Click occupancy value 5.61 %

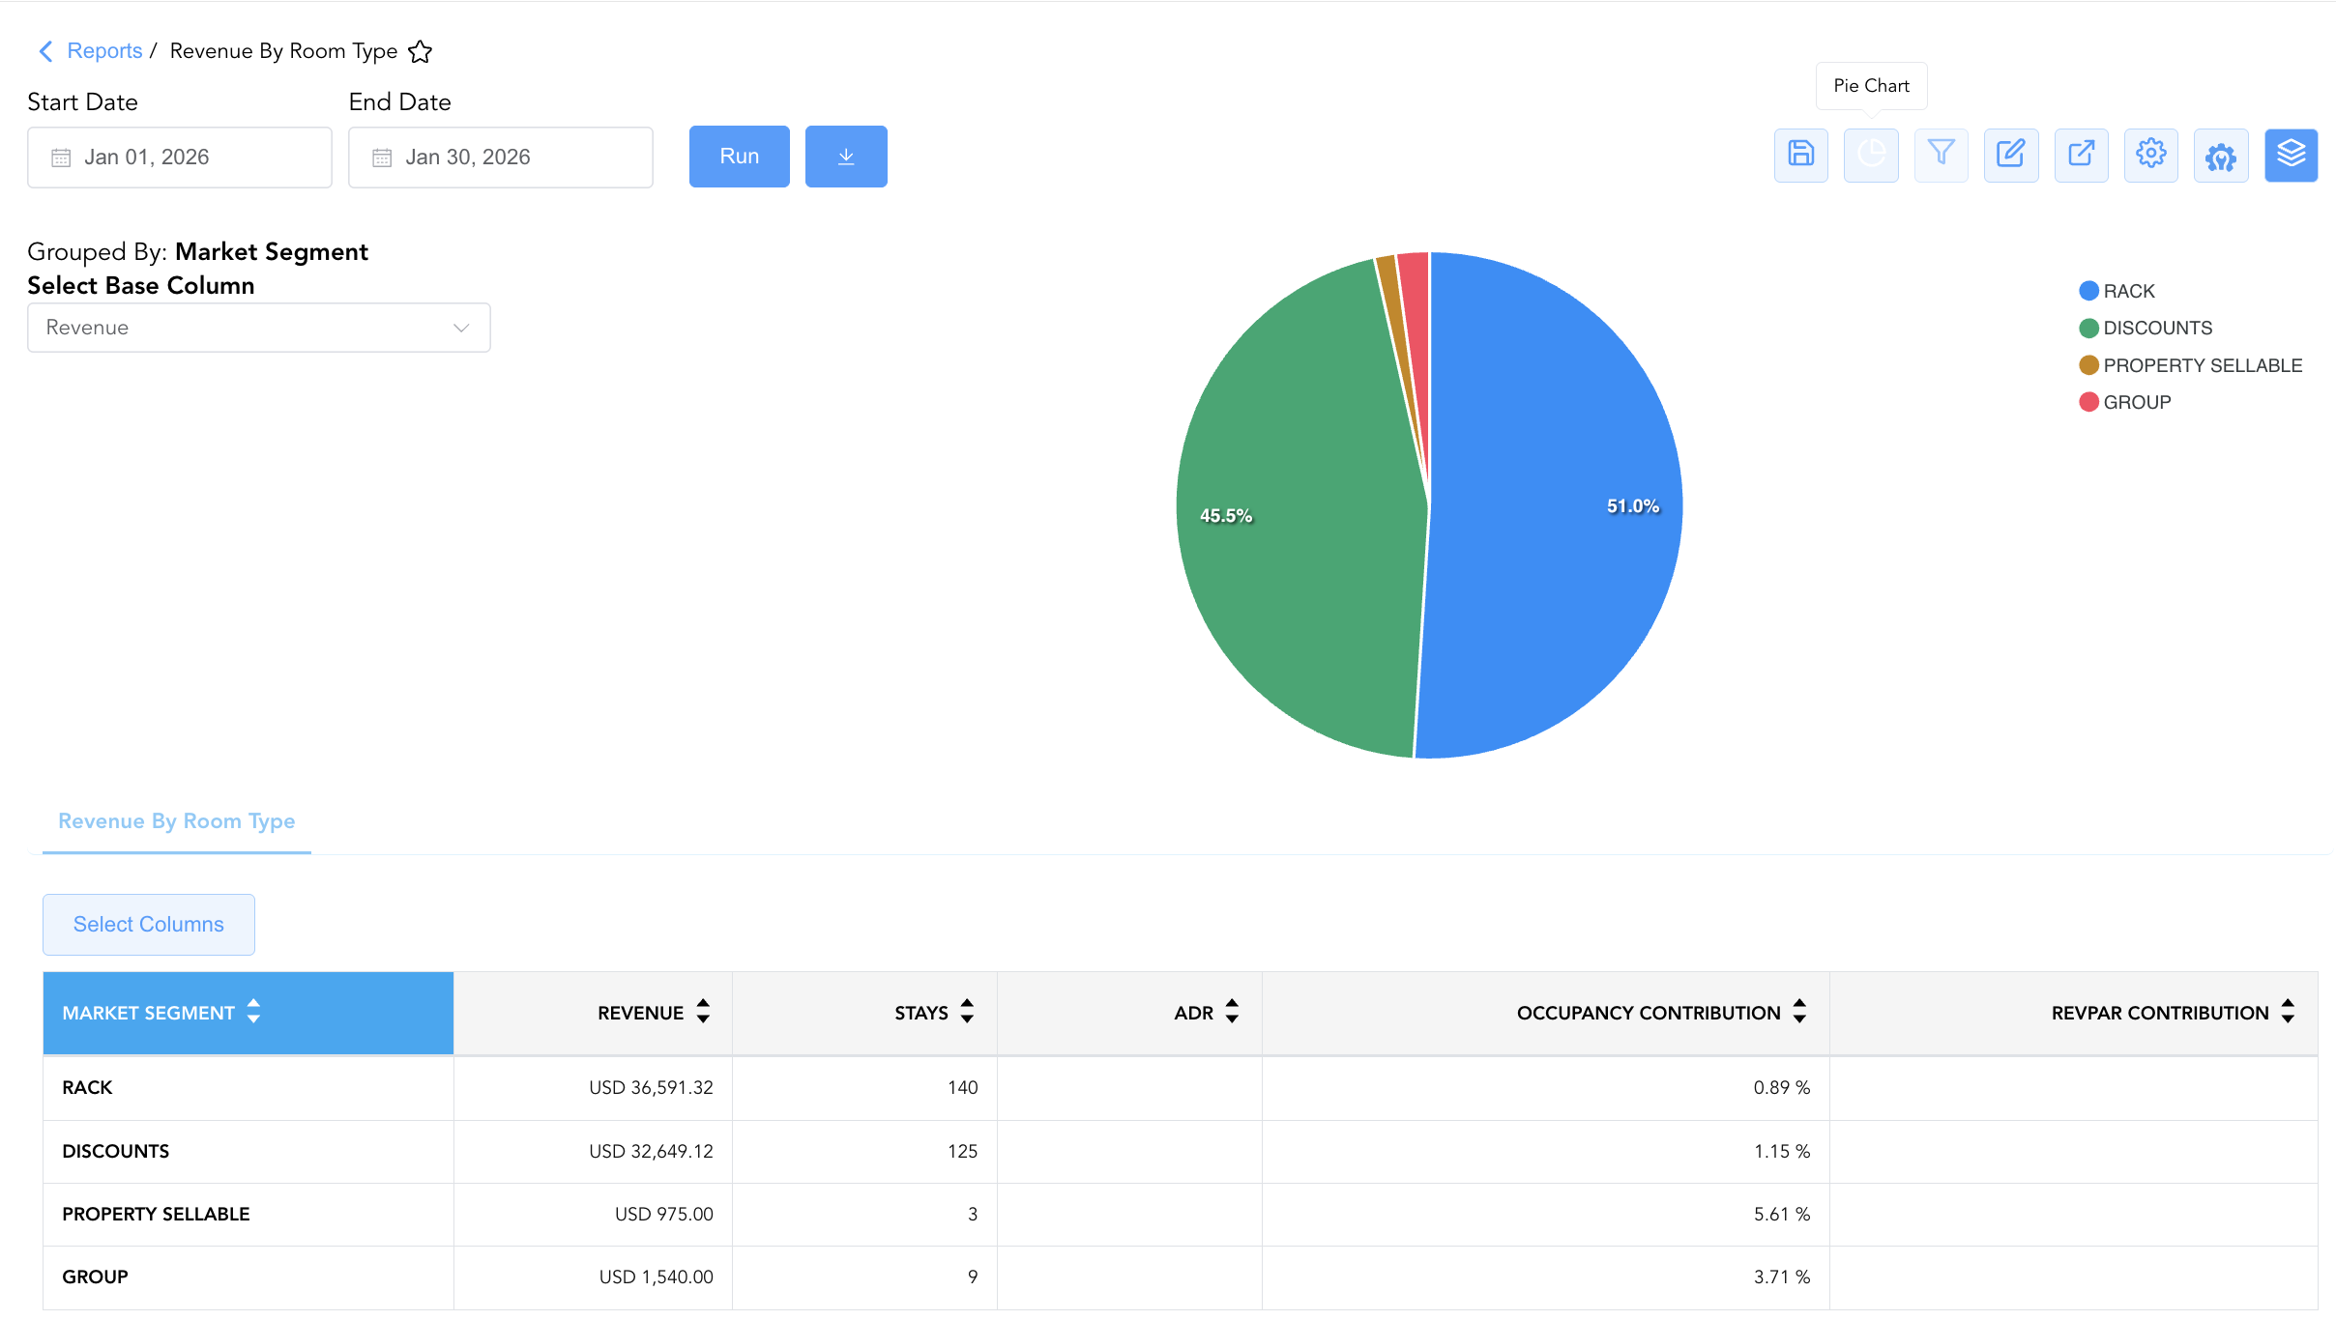point(1782,1215)
